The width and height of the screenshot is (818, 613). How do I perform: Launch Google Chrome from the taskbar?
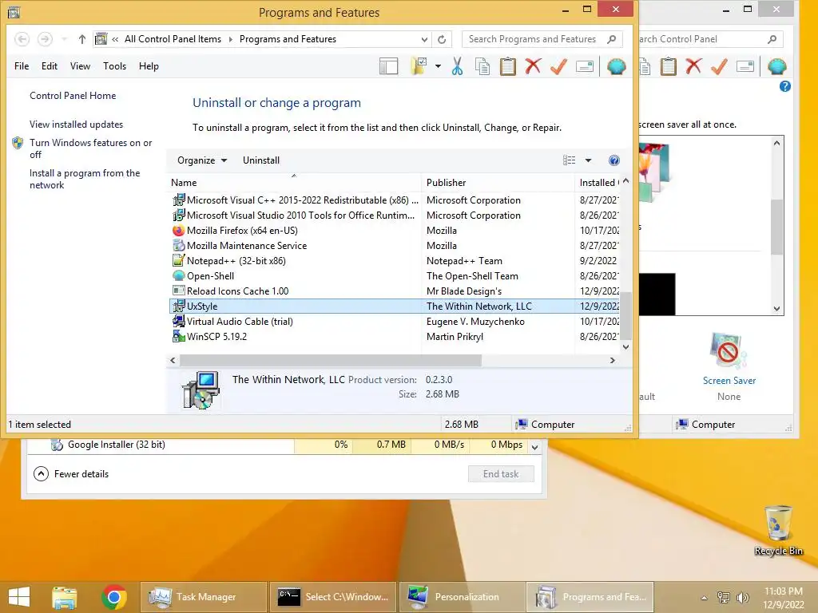(x=114, y=597)
